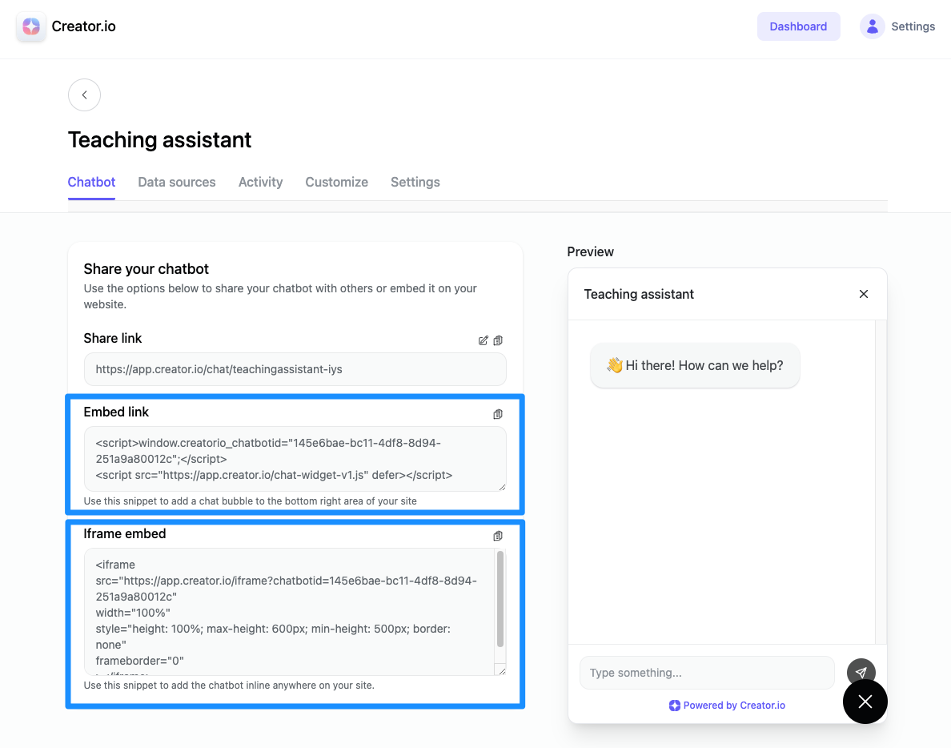
Task: Select the Customize tab
Action: point(336,182)
